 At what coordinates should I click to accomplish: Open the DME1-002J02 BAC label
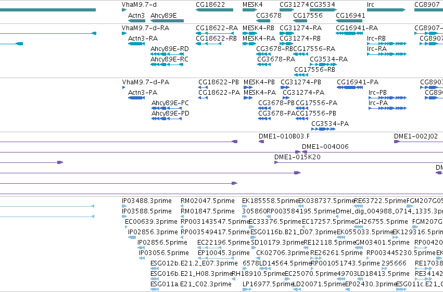coord(416,136)
